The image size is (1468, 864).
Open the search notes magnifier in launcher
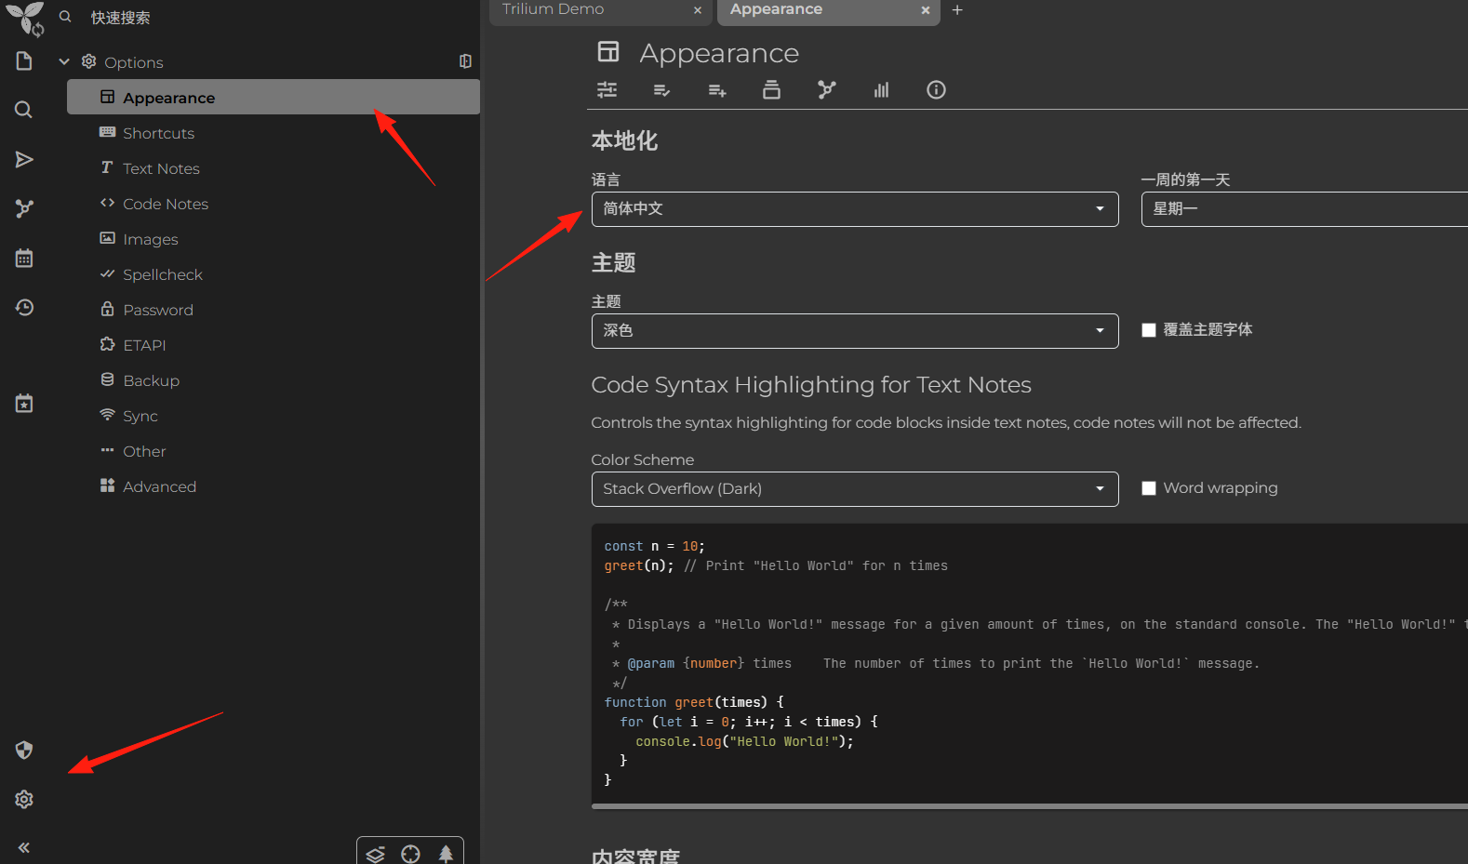point(24,110)
